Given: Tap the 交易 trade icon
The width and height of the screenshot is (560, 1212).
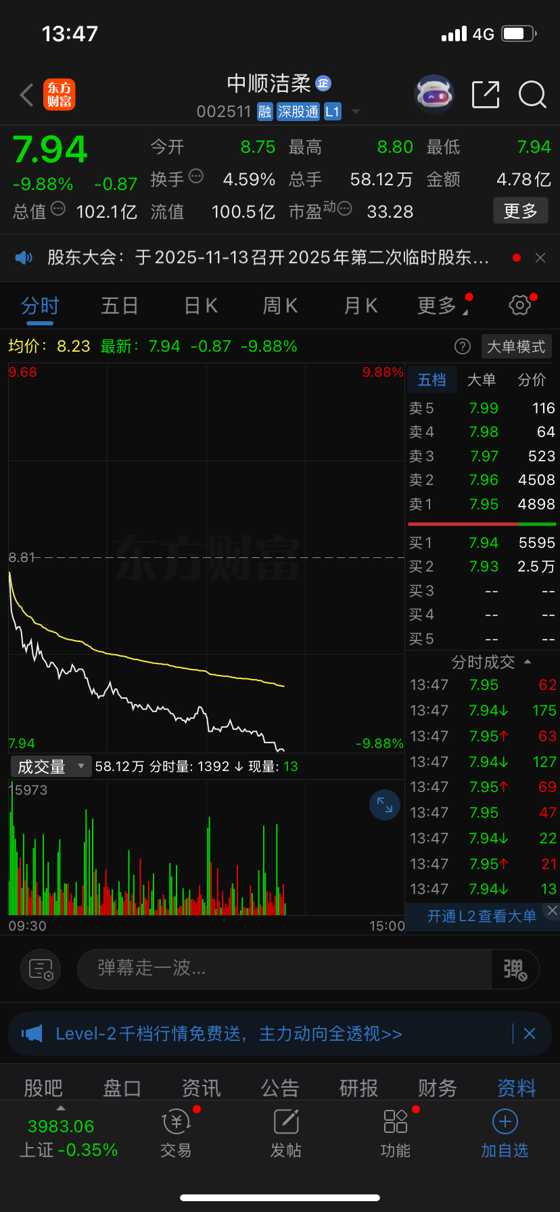Looking at the screenshot, I should click(177, 1133).
